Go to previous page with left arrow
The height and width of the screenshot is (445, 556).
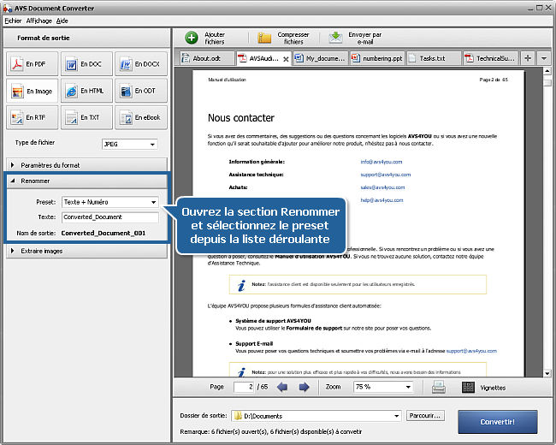(x=282, y=387)
